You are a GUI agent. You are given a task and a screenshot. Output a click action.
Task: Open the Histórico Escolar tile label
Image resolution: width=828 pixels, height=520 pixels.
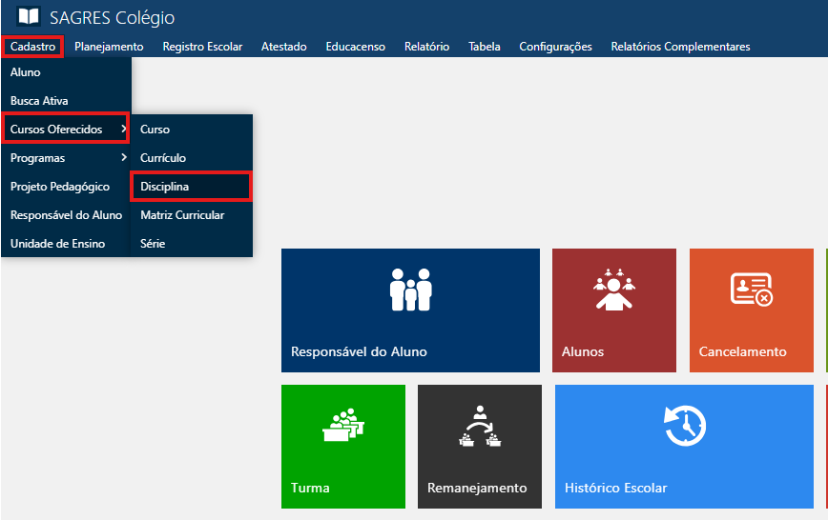tap(615, 488)
